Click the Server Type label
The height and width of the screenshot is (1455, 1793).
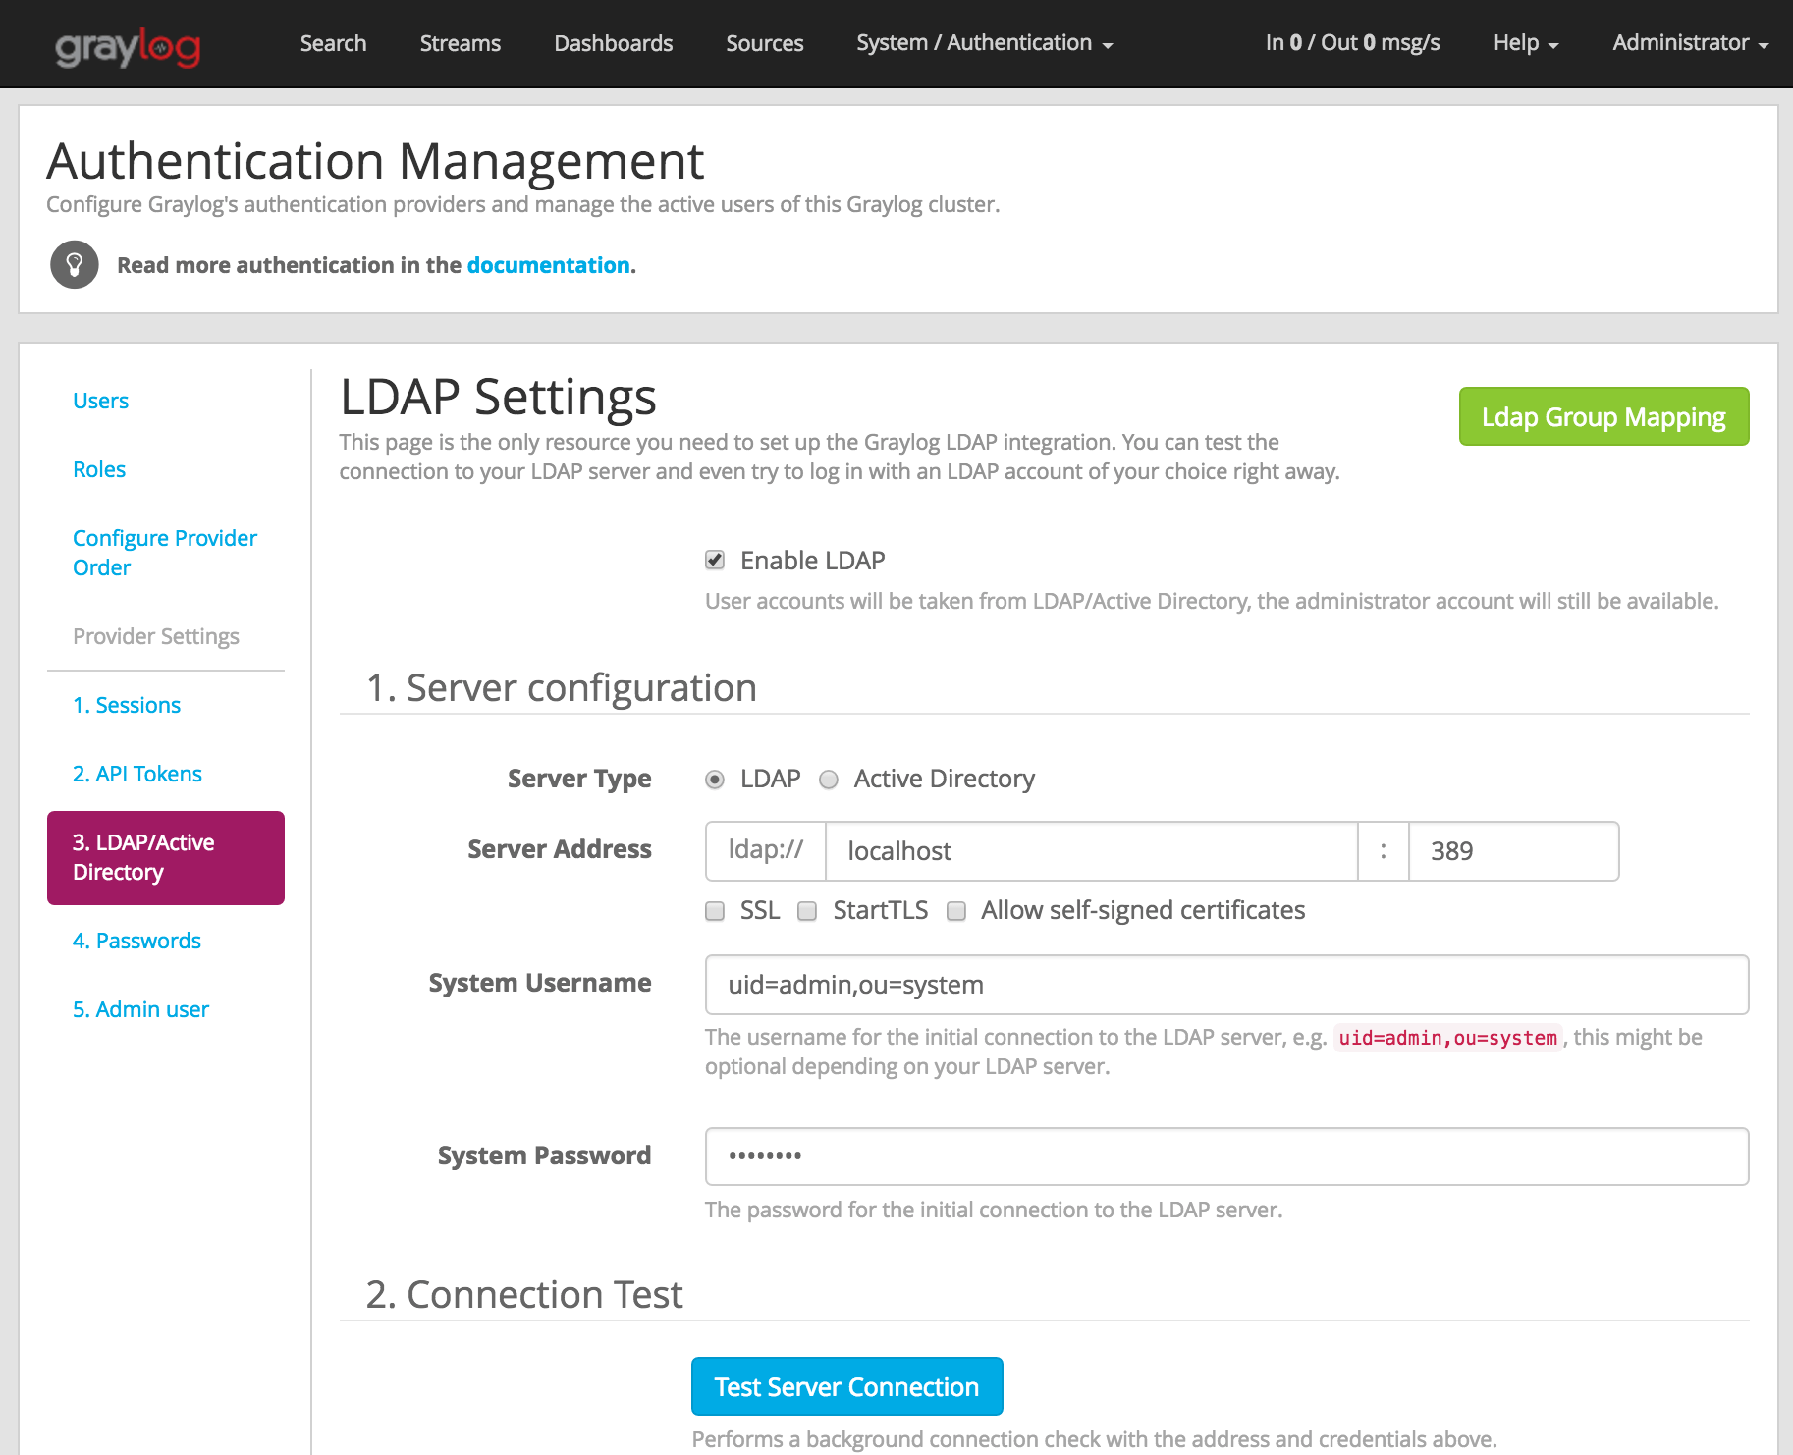tap(579, 779)
